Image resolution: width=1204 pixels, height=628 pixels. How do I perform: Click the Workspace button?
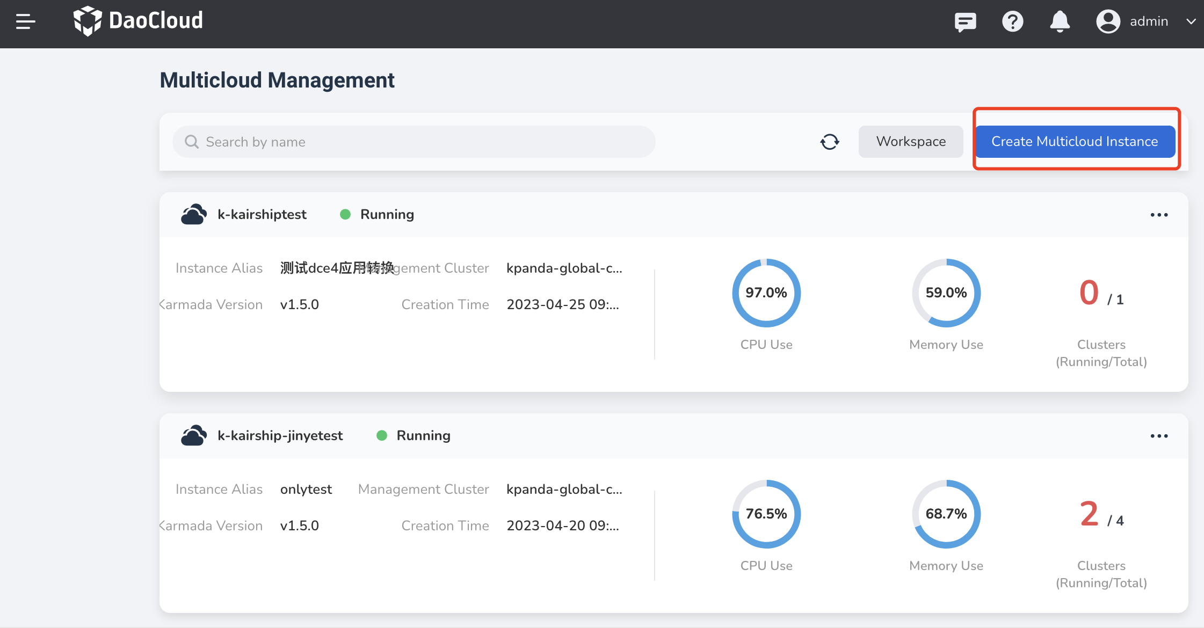point(911,142)
